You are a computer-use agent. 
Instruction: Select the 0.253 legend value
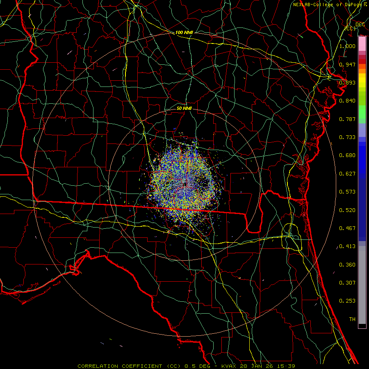347,301
